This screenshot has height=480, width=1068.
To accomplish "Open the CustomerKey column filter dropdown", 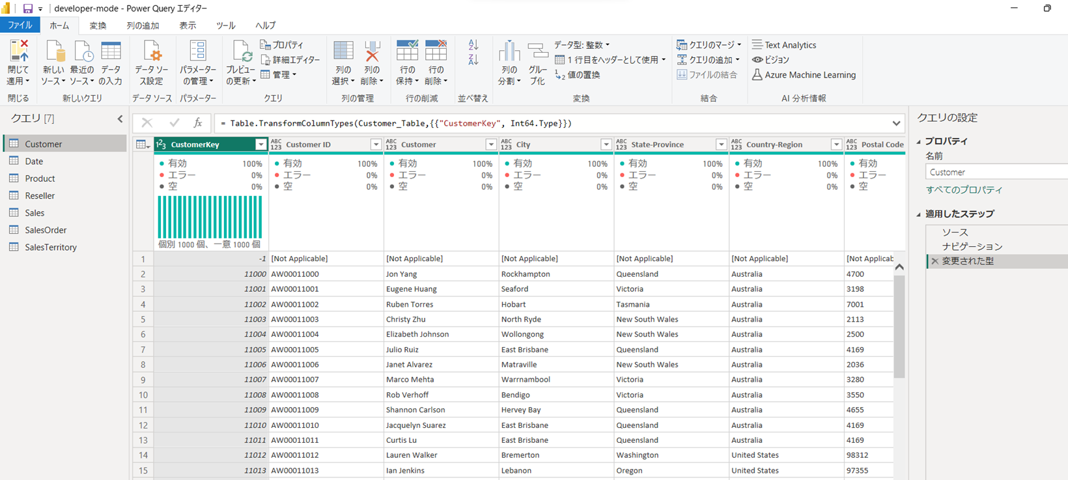I will pyautogui.click(x=260, y=145).
